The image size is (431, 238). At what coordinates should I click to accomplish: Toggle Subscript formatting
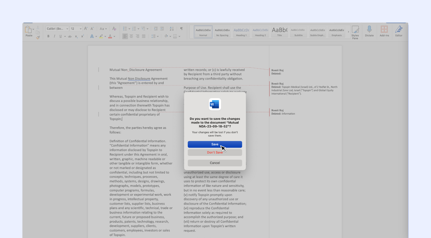[76, 36]
